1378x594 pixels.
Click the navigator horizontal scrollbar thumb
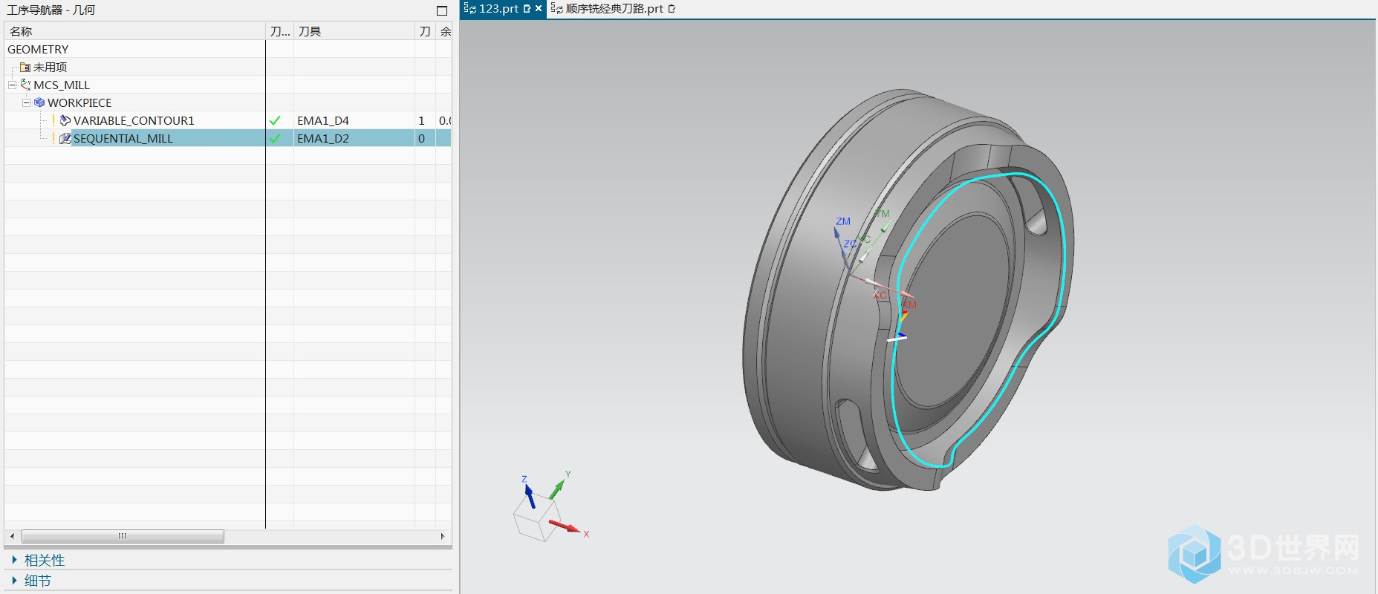click(x=123, y=536)
